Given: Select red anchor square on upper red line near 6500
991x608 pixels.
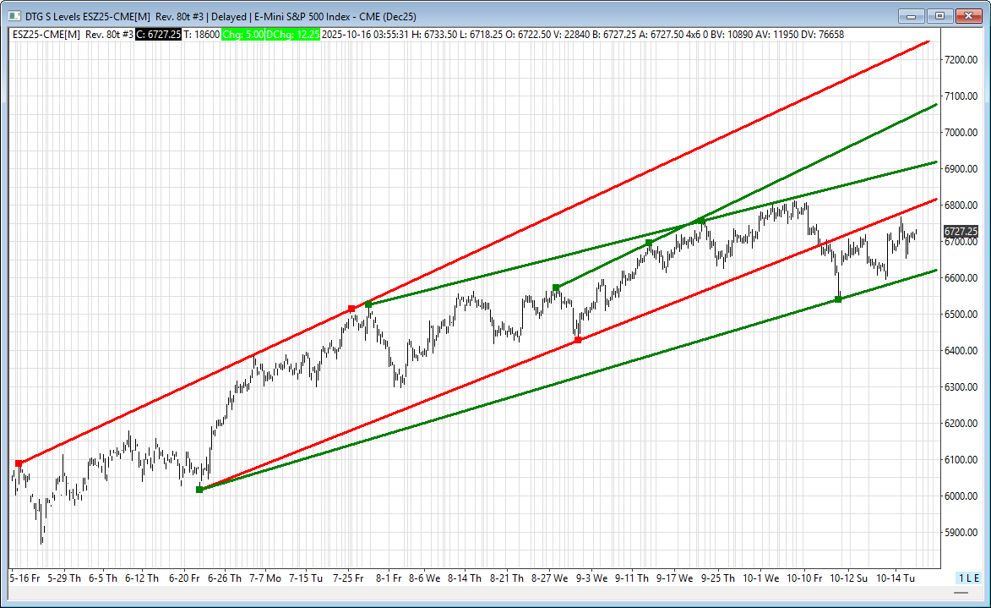Looking at the screenshot, I should coord(351,309).
